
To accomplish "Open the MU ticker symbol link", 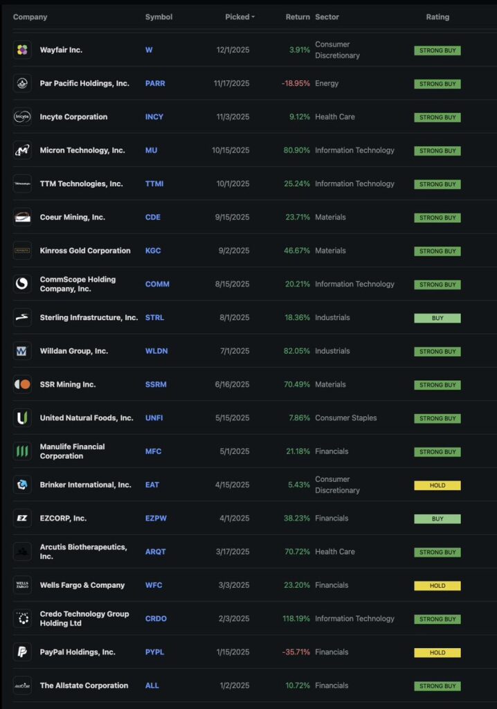I will [152, 150].
